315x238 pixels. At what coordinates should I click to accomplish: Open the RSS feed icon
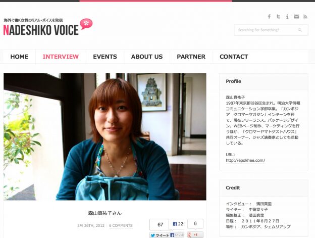tap(305, 17)
